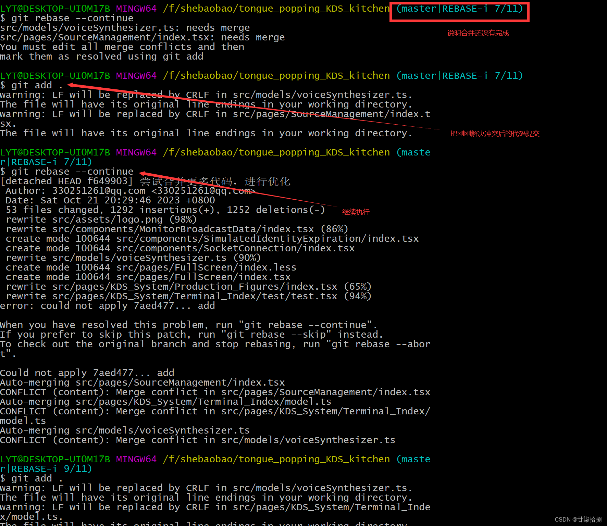Click the create mode line for 'FullScreen/index.less'

tap(151, 267)
